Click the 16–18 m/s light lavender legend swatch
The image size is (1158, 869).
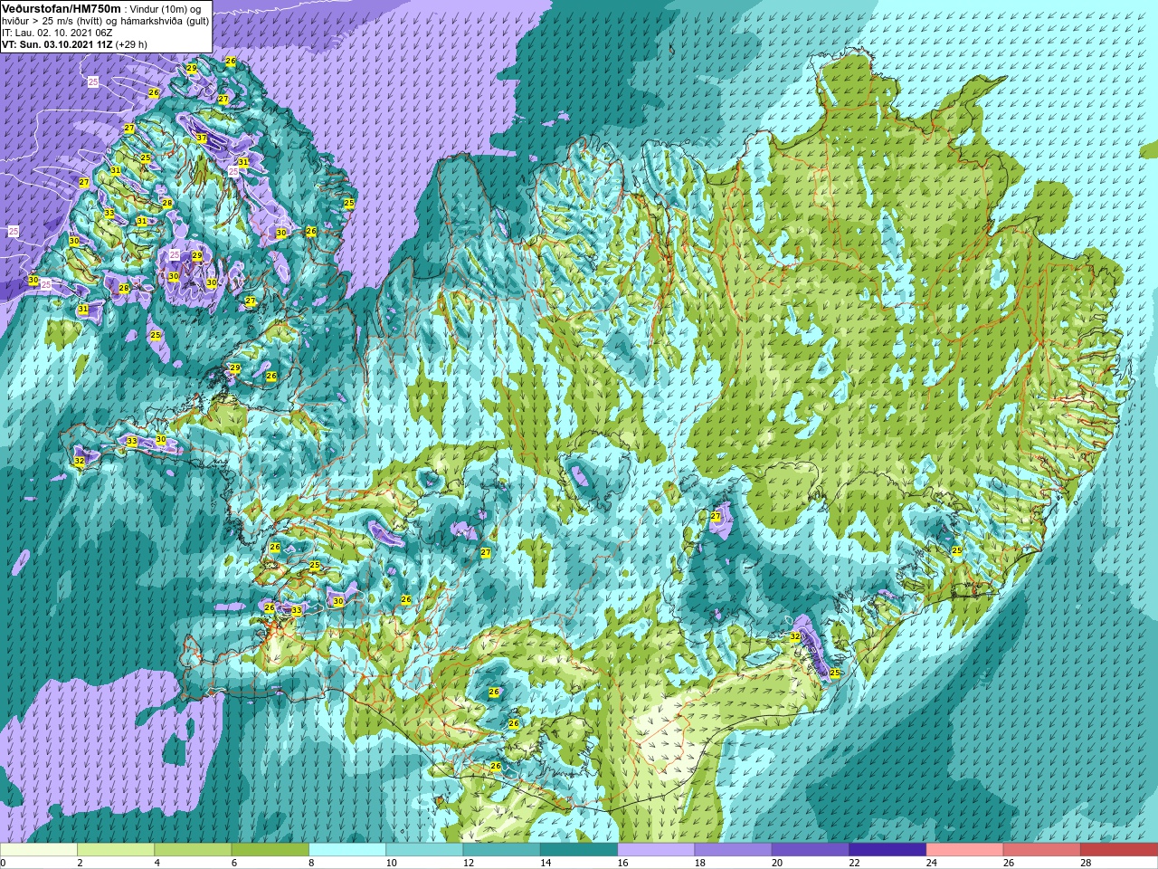(656, 850)
